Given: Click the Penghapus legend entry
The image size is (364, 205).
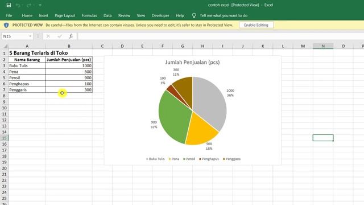Looking at the screenshot, I should pos(209,159).
